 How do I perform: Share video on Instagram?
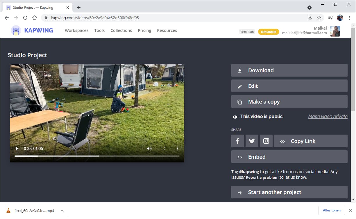coord(266,141)
